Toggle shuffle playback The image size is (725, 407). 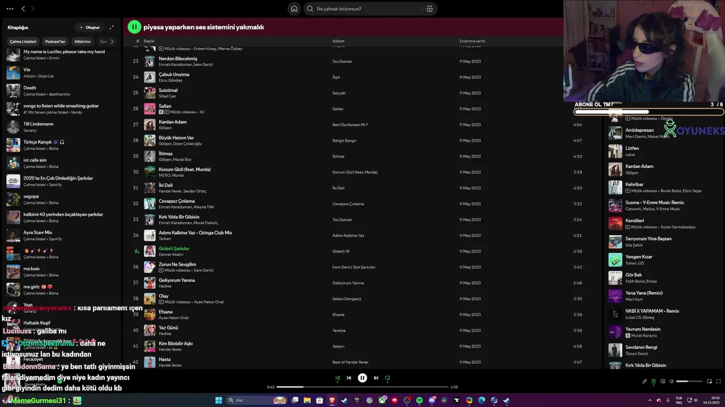(338, 378)
